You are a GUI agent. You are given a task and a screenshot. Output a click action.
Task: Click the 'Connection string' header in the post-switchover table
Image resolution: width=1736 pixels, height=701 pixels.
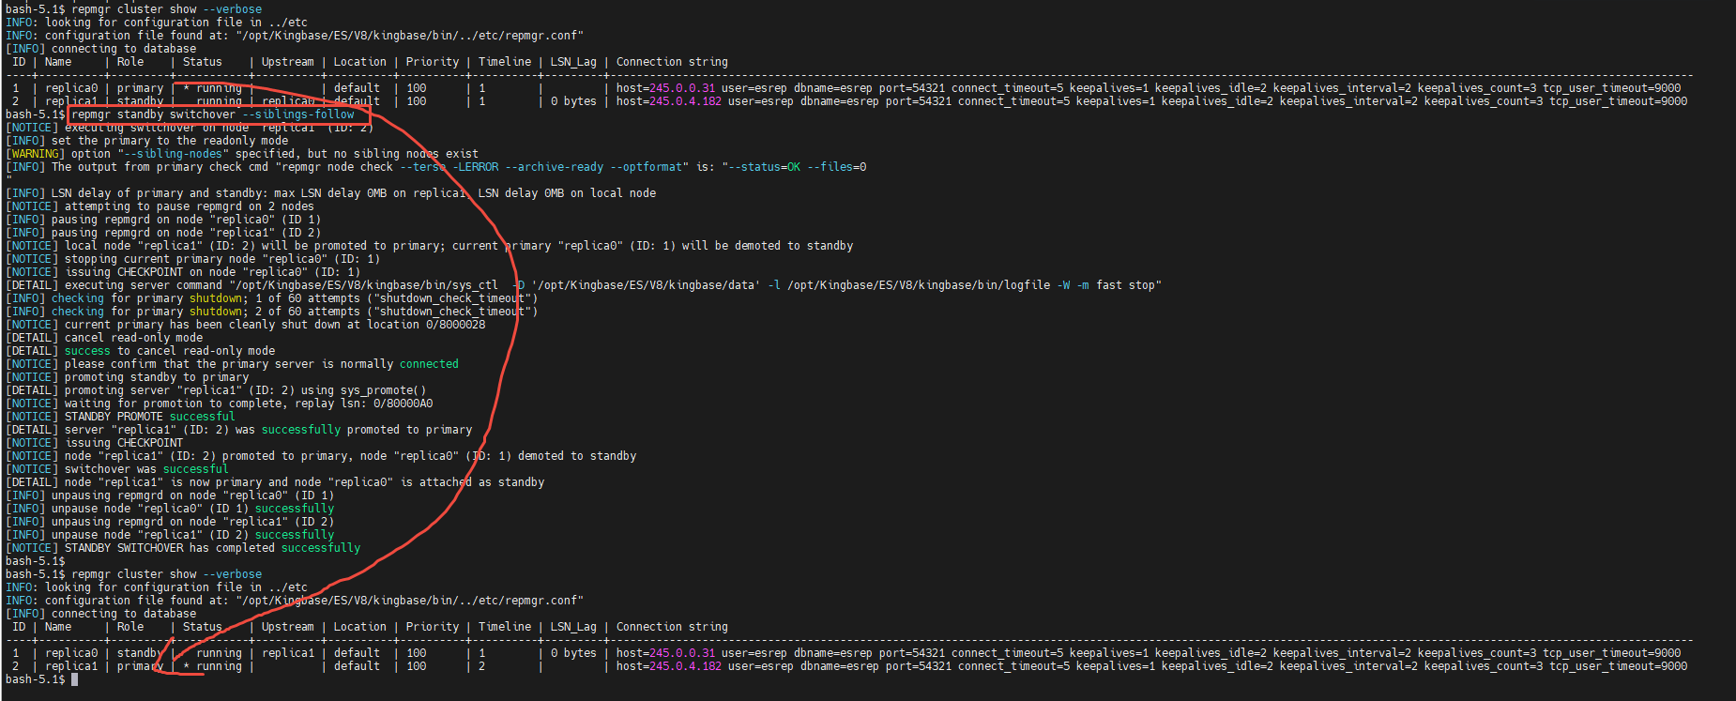(672, 627)
